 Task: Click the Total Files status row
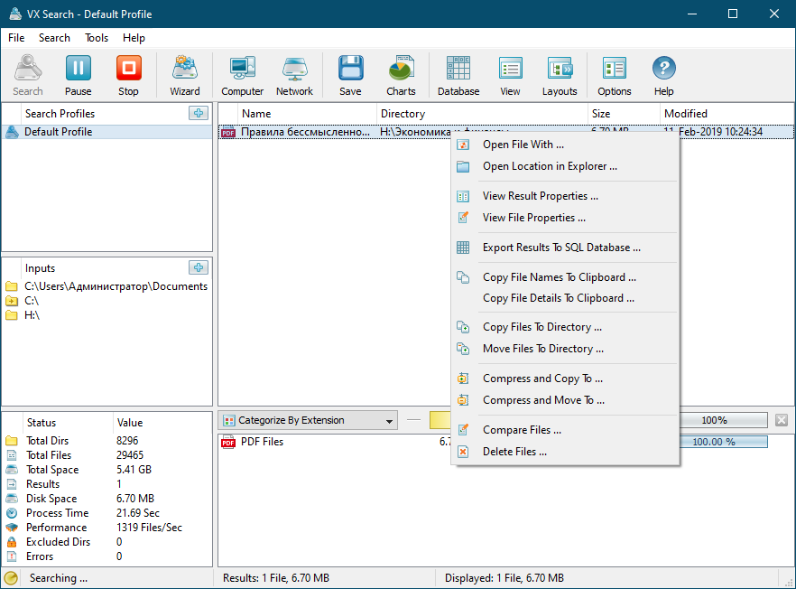(107, 455)
